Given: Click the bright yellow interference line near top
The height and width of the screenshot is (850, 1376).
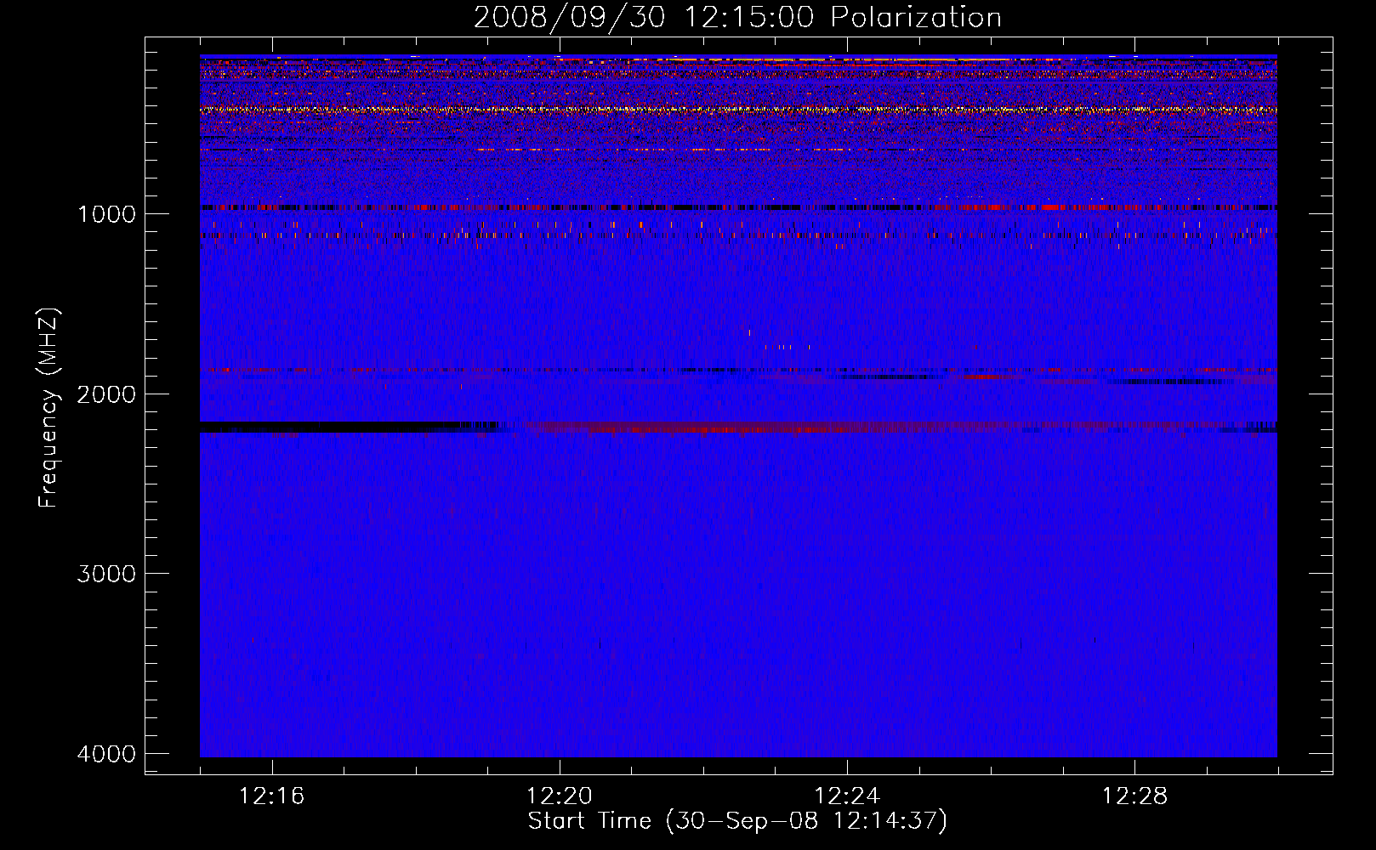Looking at the screenshot, I should pos(738,110).
